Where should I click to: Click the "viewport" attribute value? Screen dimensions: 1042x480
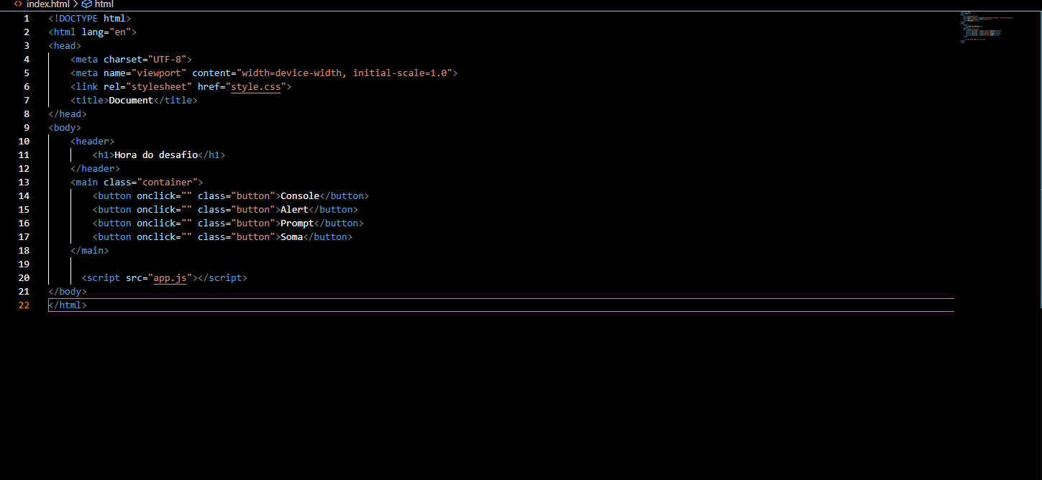[x=159, y=73]
